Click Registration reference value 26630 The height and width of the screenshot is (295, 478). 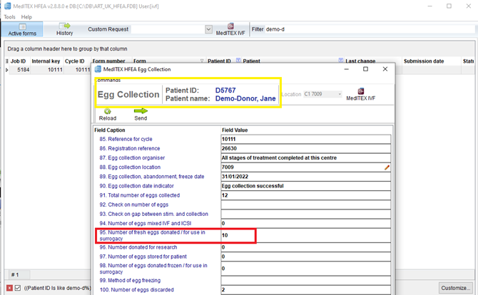[x=306, y=148]
